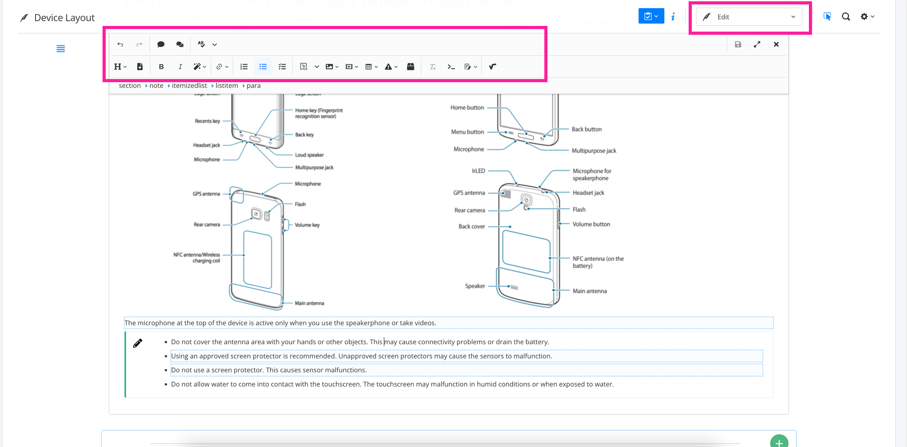Clear text formatting

(x=432, y=66)
